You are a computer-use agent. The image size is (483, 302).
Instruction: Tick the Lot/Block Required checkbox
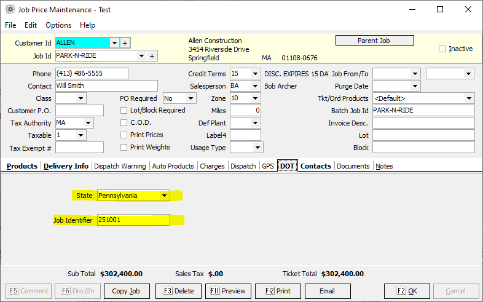[124, 111]
